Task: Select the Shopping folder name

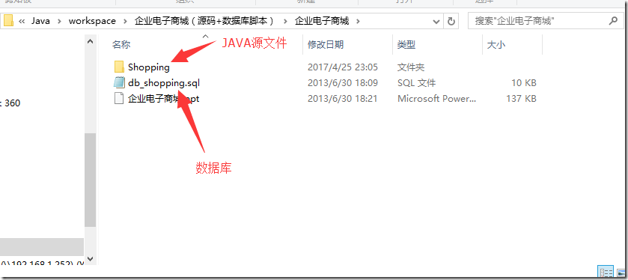Action: click(149, 67)
